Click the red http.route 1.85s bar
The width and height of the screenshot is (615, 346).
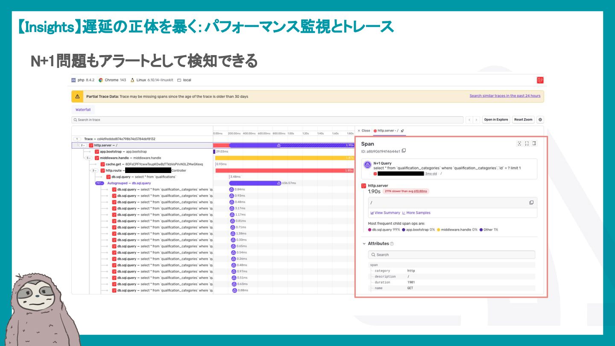(285, 170)
